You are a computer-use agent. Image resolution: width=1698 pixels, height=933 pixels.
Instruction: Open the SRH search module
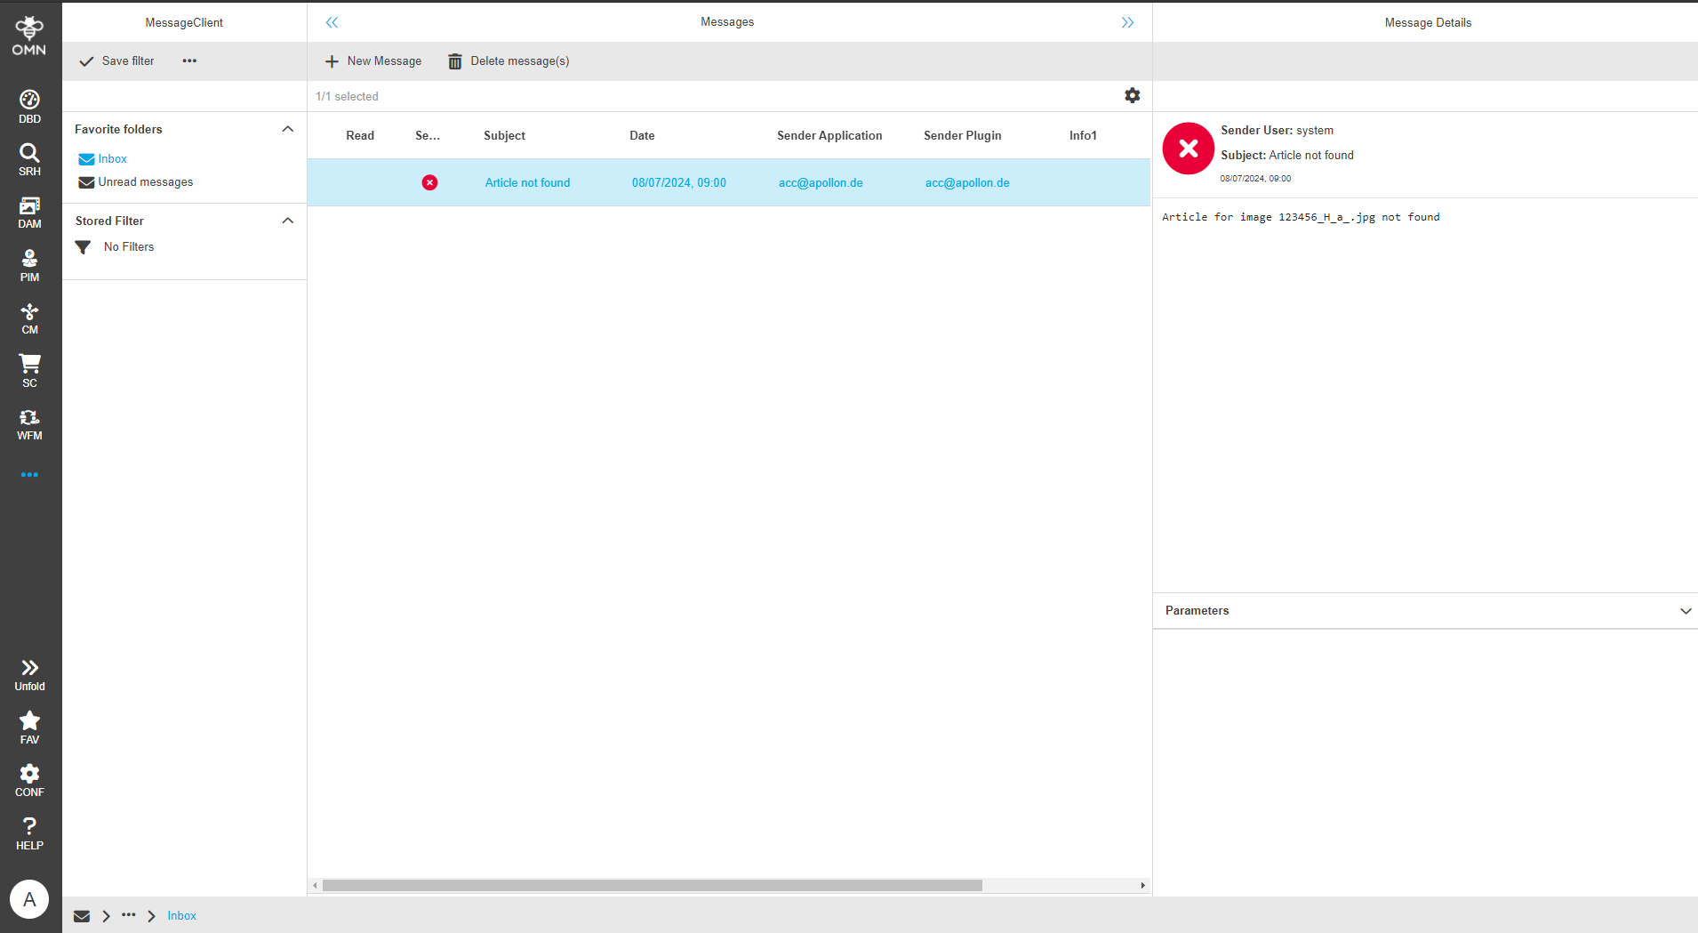pos(29,159)
